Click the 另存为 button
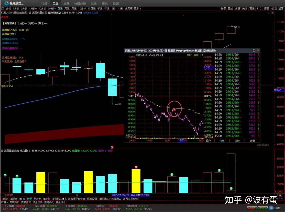 37,199
